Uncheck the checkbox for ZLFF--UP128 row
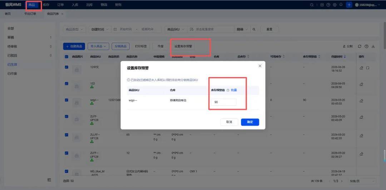This screenshot has height=190, width=386. [x=66, y=153]
